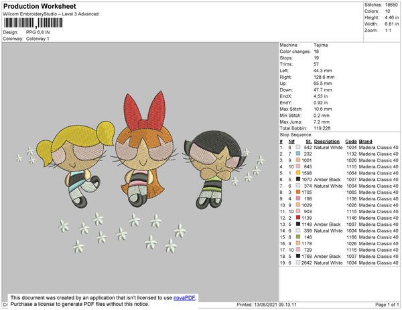Click the EndX value '4.53 in'
The width and height of the screenshot is (402, 310).
[x=321, y=96]
